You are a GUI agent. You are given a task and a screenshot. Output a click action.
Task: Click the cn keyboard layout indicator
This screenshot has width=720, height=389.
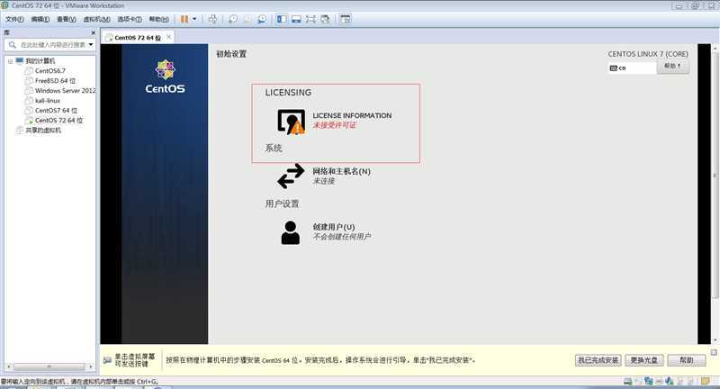point(632,68)
